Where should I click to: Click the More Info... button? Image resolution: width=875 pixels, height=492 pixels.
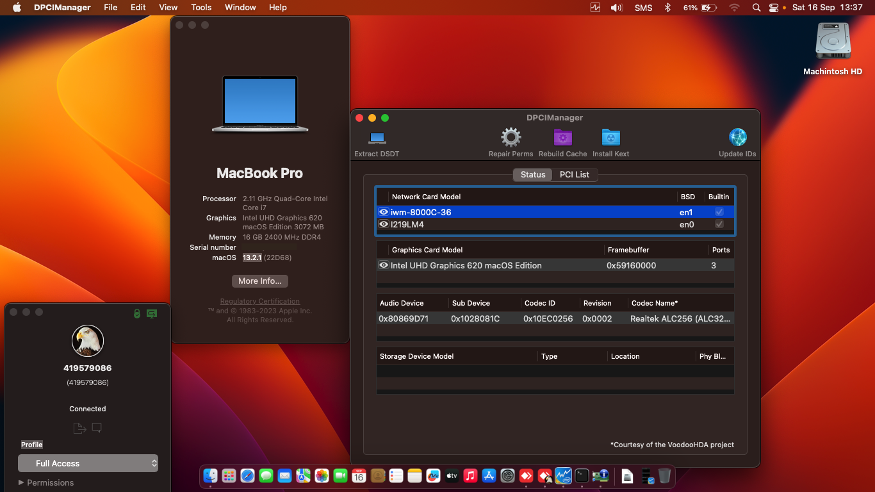click(x=260, y=281)
